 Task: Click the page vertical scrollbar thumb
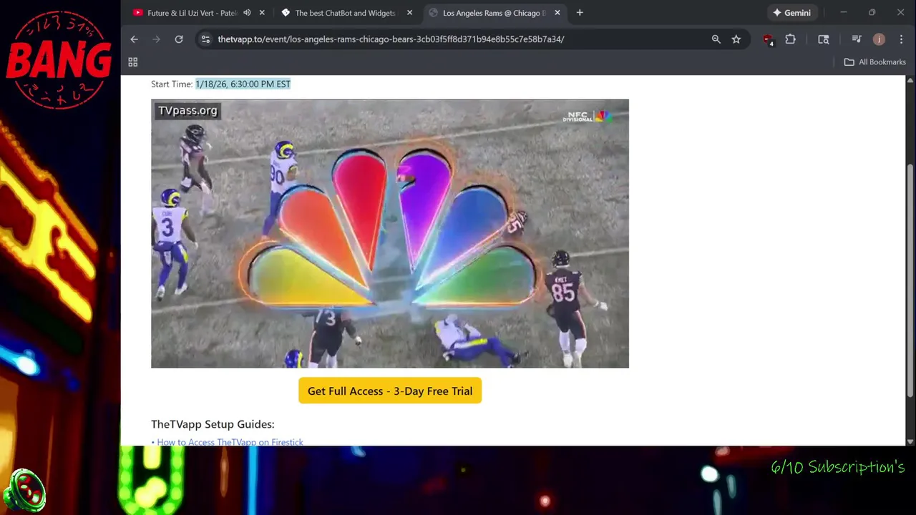910,281
